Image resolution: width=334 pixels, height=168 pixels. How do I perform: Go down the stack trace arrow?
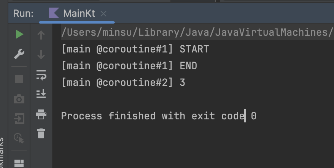(x=41, y=55)
